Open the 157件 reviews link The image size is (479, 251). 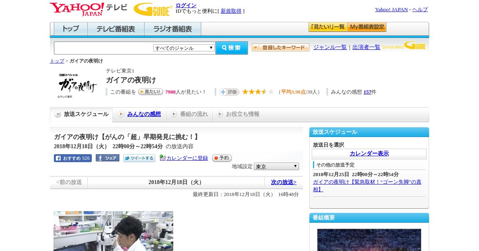[367, 92]
